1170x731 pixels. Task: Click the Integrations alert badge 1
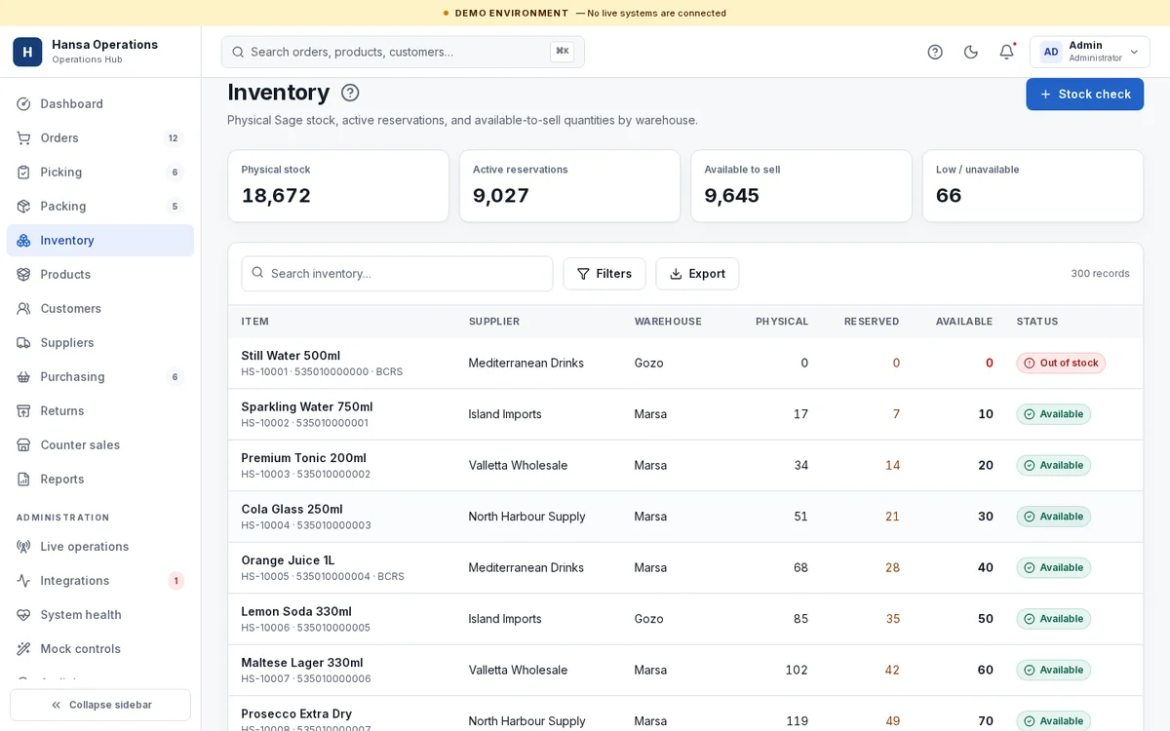click(175, 581)
